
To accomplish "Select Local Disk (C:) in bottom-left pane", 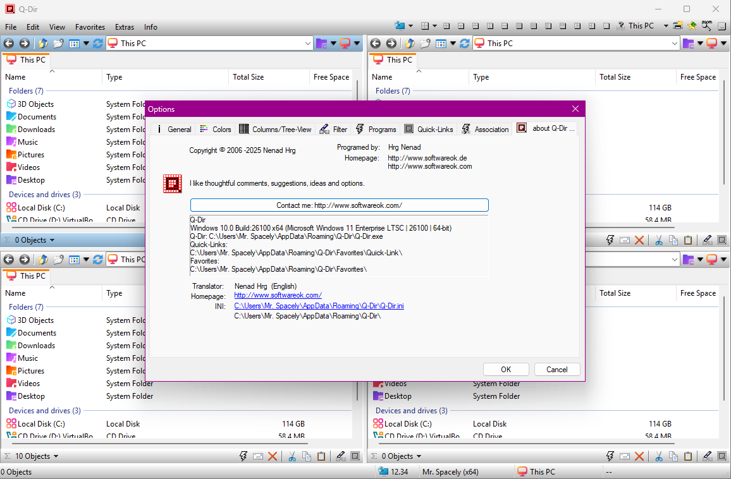I will pos(36,424).
